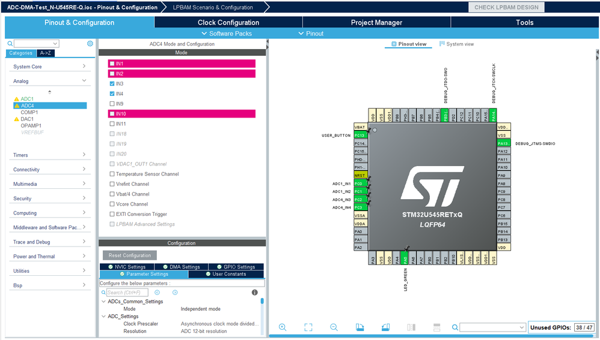Click the CHECK LPBAM DESIGN button
The image size is (600, 340).
[506, 7]
